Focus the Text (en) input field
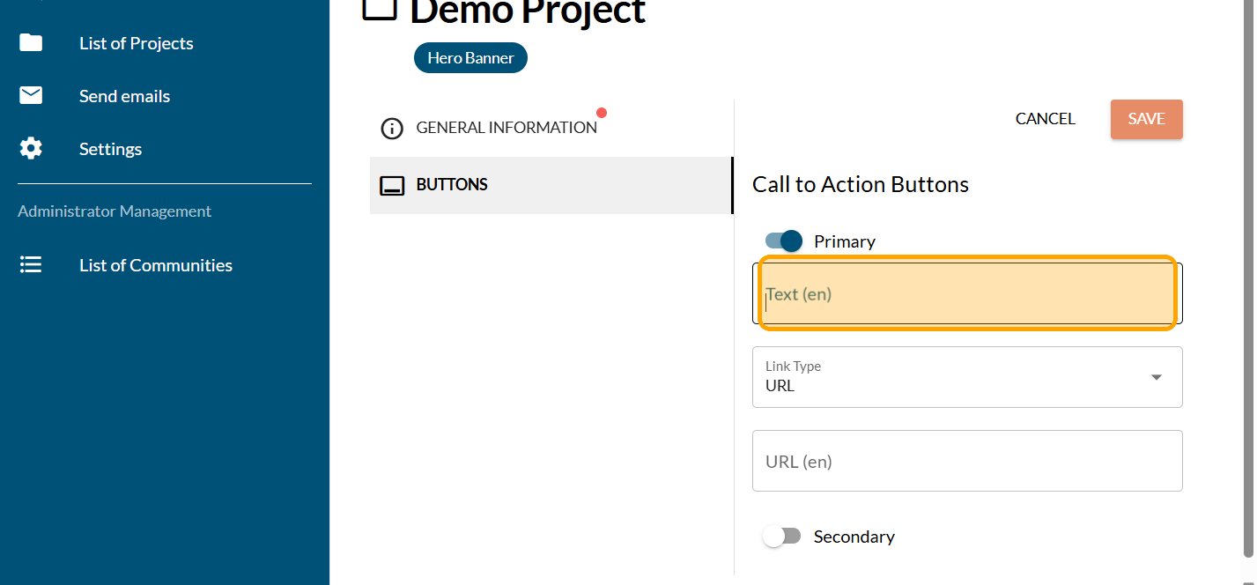This screenshot has height=585, width=1257. click(x=966, y=294)
